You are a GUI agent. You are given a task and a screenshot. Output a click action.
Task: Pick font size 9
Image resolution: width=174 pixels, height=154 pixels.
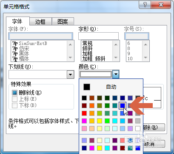point(128,53)
